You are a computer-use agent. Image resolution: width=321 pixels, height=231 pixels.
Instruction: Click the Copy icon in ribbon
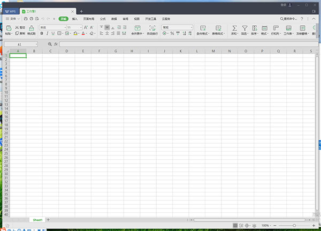click(x=17, y=33)
